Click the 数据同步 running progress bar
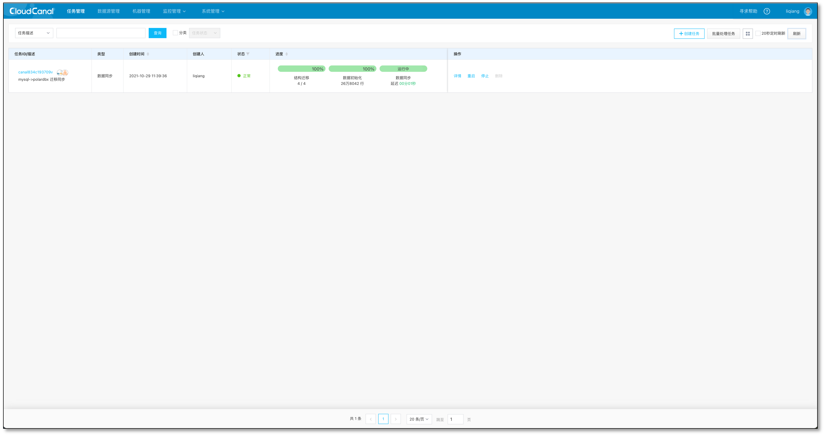 403,69
